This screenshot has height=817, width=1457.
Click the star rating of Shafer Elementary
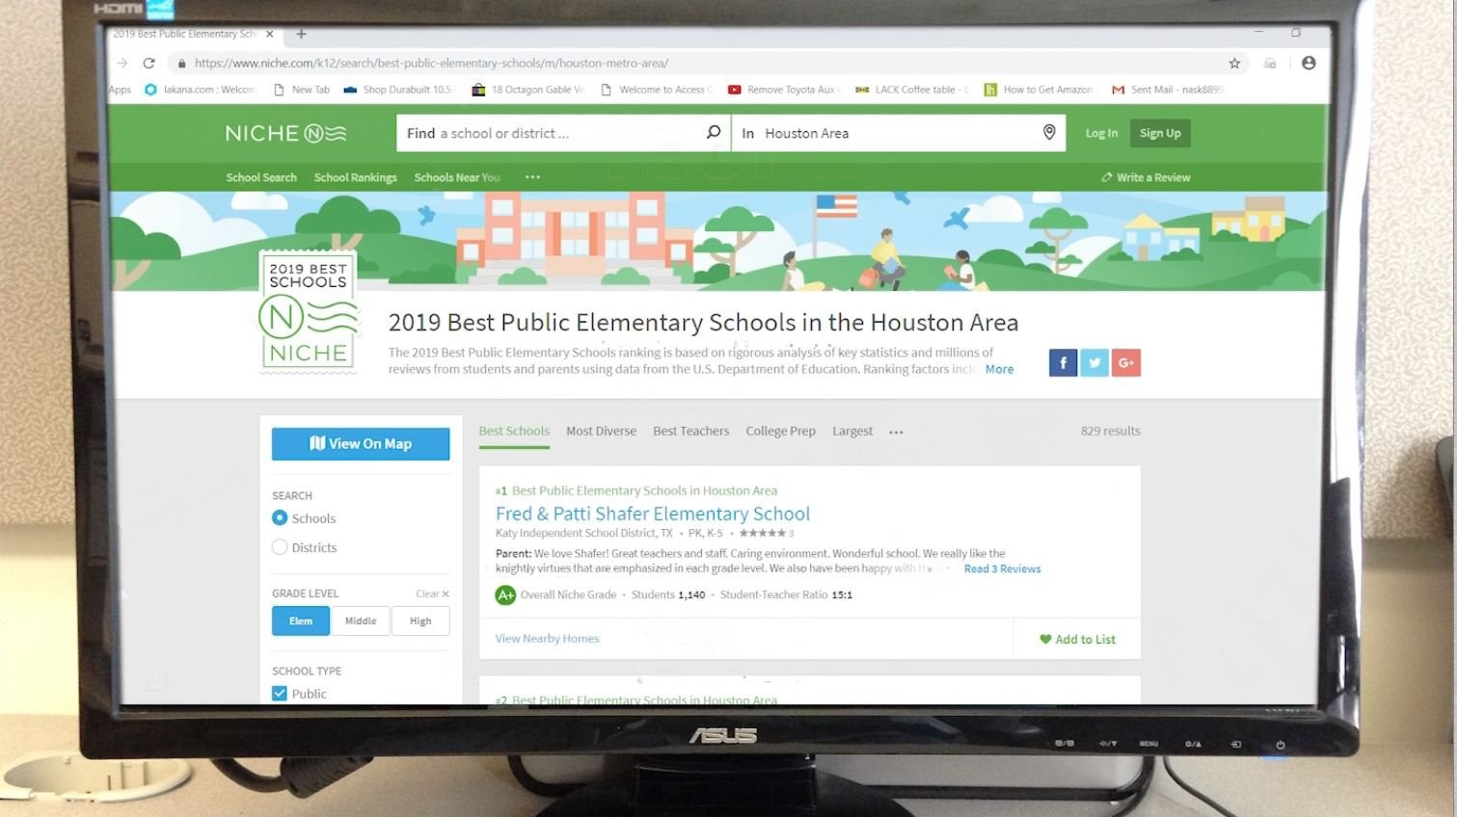tap(762, 533)
